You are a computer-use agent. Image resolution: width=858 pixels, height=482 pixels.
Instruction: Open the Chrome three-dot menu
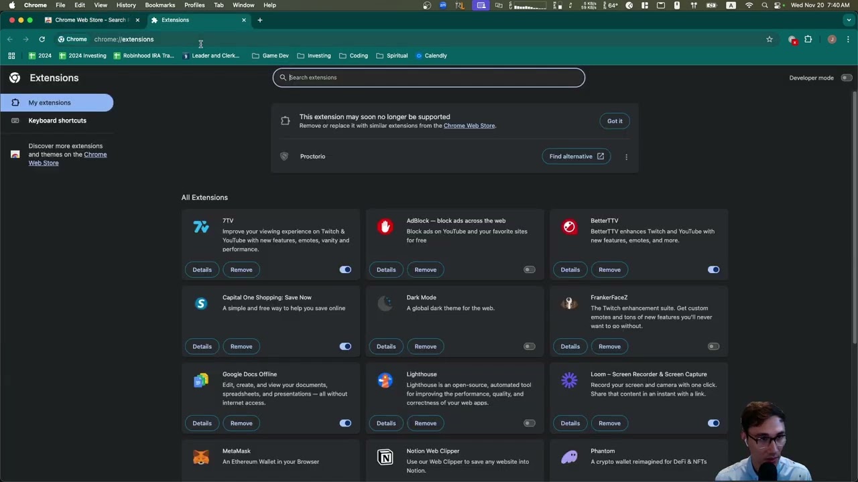[848, 39]
